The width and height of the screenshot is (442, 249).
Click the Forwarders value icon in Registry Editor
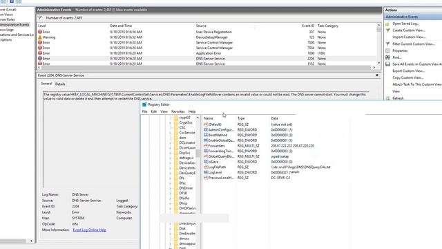tap(206, 146)
